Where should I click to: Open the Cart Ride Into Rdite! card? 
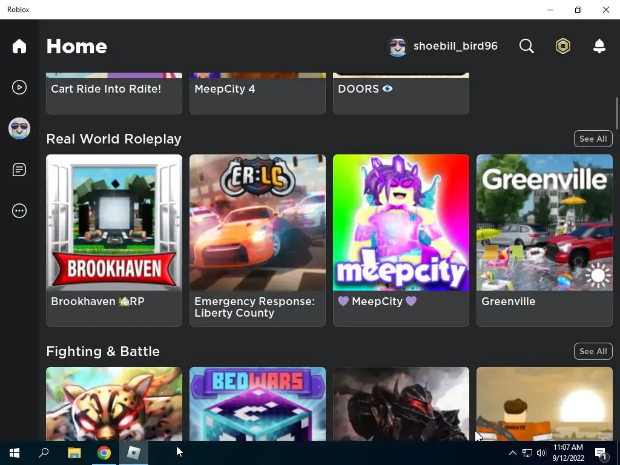(114, 93)
